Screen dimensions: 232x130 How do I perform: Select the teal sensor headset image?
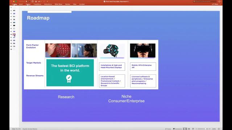tap(112, 51)
